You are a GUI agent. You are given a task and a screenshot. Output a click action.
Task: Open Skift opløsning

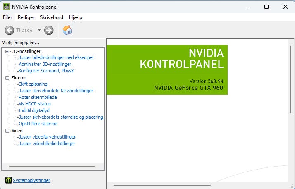tap(33, 84)
